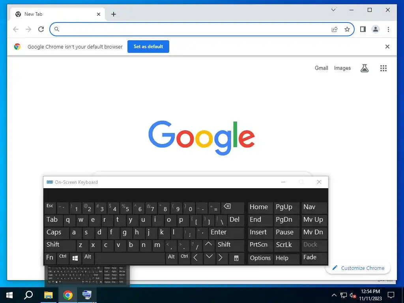
Task: Select the New Tab tab
Action: point(58,14)
